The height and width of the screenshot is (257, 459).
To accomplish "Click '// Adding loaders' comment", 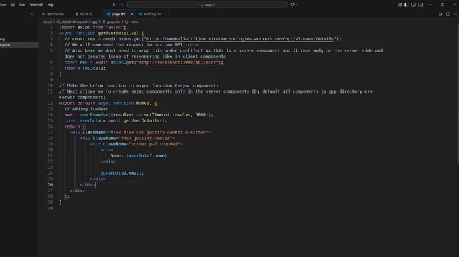I will click(x=86, y=109).
